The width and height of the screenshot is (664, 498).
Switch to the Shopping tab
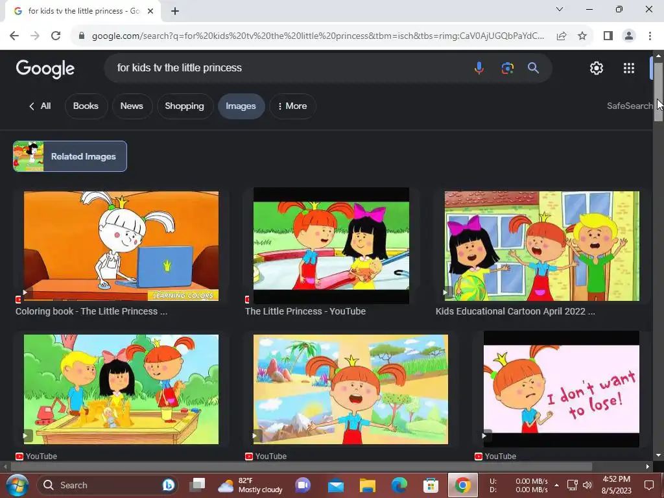pyautogui.click(x=185, y=106)
